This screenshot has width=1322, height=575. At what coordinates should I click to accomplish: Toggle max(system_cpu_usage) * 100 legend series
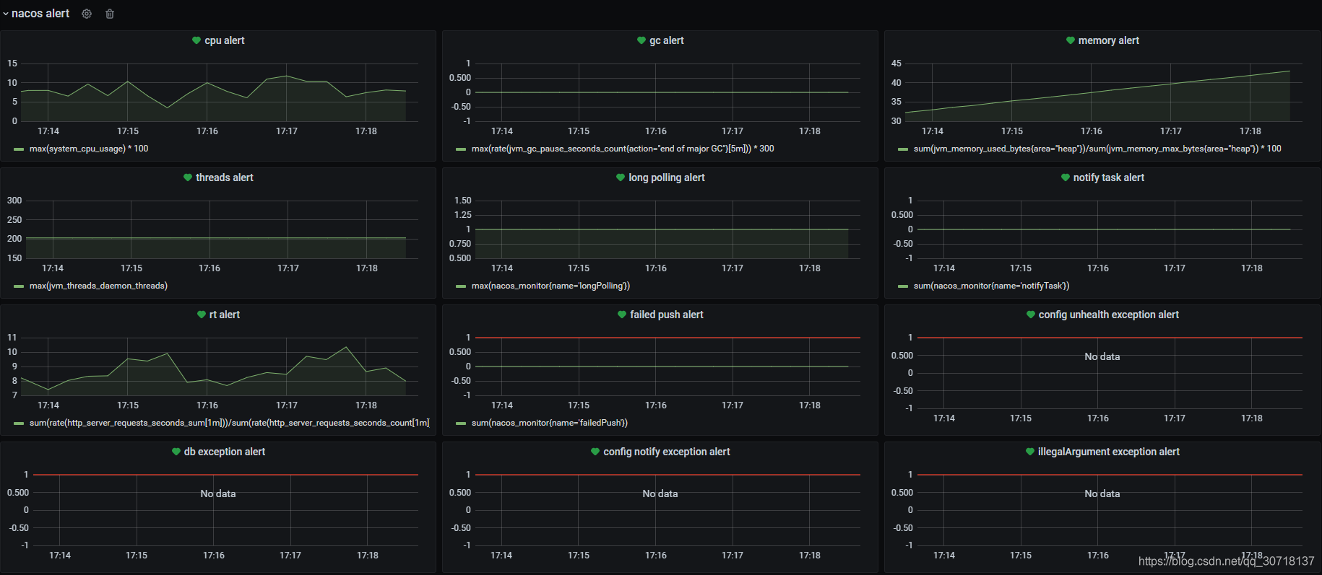89,149
